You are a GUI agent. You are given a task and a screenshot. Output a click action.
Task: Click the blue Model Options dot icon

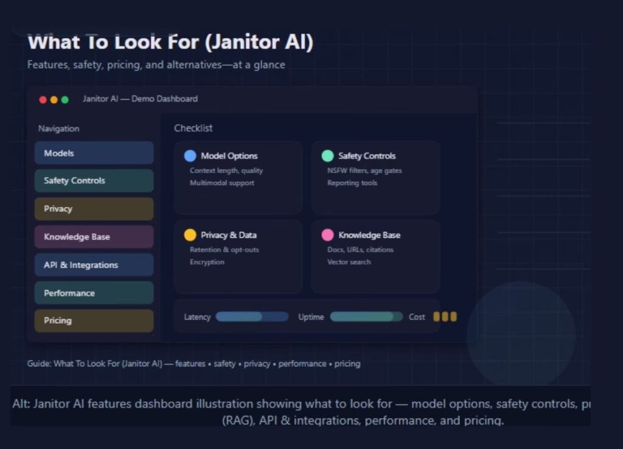point(190,156)
